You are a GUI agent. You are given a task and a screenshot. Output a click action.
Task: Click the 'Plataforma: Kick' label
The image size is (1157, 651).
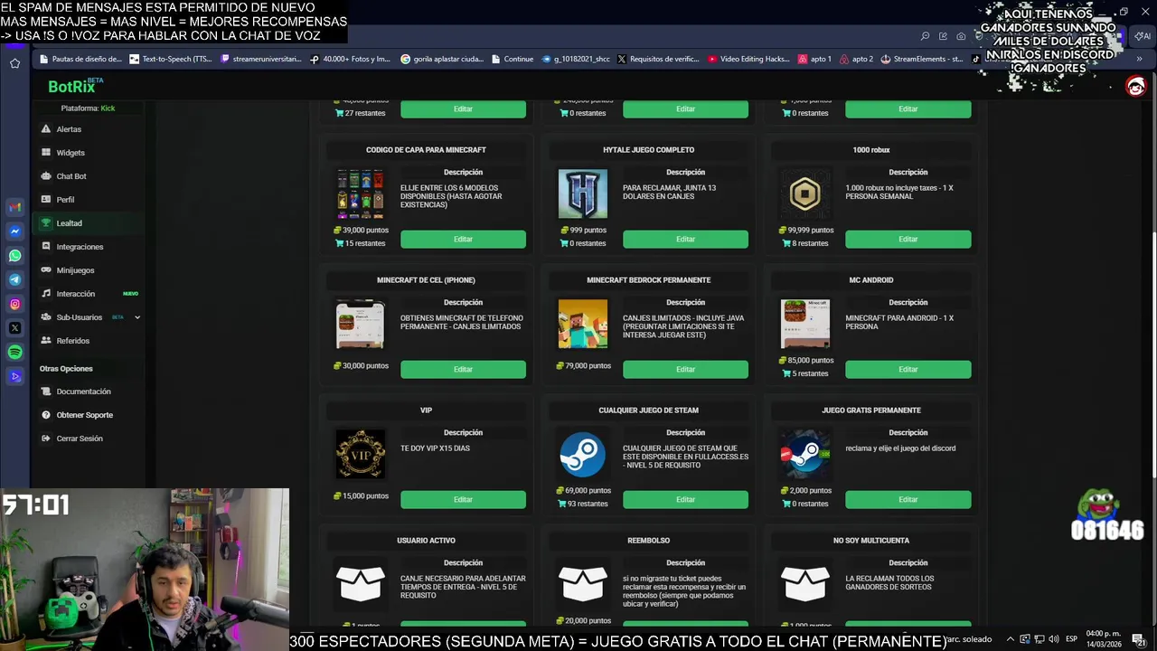click(x=88, y=108)
